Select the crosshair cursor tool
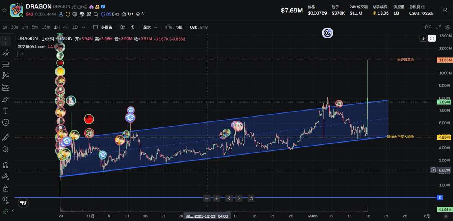The image size is (453, 221). pos(6,41)
